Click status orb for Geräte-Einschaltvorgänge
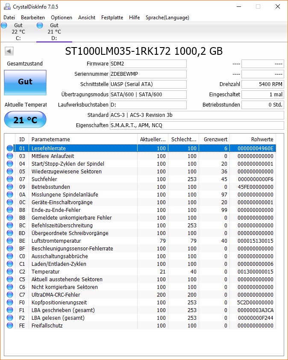 (10, 202)
